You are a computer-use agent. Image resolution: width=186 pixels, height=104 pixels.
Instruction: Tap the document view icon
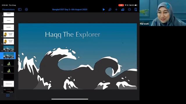[136, 10]
